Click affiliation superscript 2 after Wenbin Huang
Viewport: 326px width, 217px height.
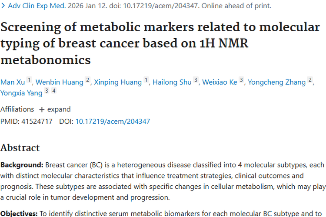(87, 80)
